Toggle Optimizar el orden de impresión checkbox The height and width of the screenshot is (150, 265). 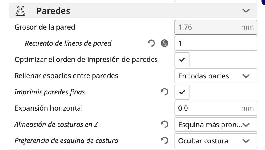(182, 60)
